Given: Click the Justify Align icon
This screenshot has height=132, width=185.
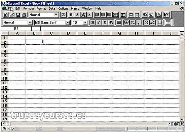Looking at the screenshot, I should click(119, 23).
